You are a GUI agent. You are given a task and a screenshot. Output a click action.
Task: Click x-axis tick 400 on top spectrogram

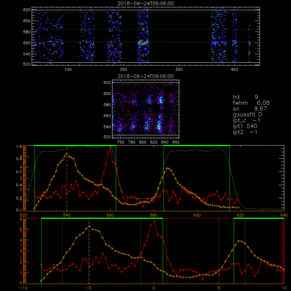click(x=234, y=70)
